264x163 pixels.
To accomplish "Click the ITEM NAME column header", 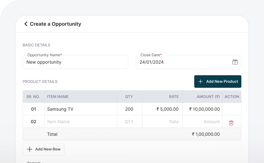I will (58, 97).
